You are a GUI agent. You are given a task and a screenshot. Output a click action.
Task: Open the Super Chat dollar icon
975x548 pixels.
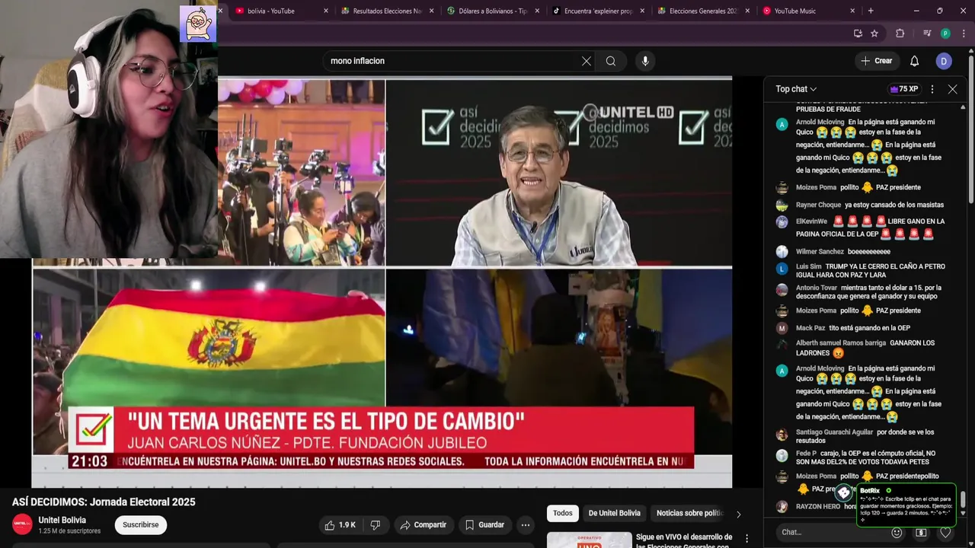921,533
